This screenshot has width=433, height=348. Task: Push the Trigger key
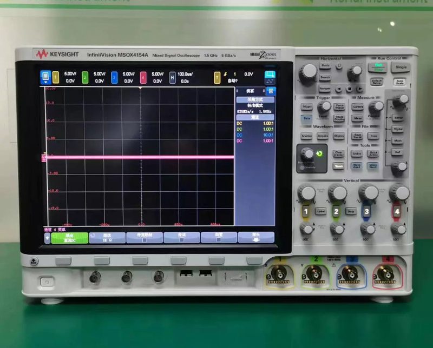click(307, 106)
